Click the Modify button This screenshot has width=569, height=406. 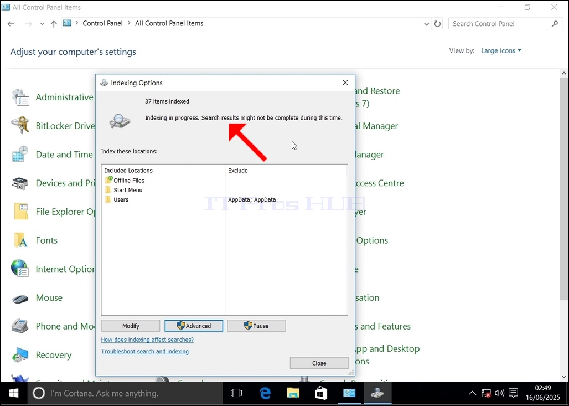pyautogui.click(x=131, y=326)
